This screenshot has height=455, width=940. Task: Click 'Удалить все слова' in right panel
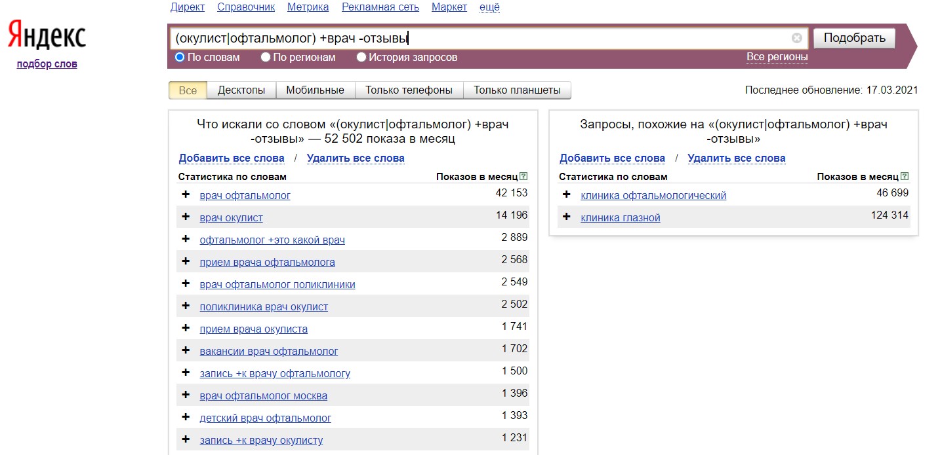[736, 158]
